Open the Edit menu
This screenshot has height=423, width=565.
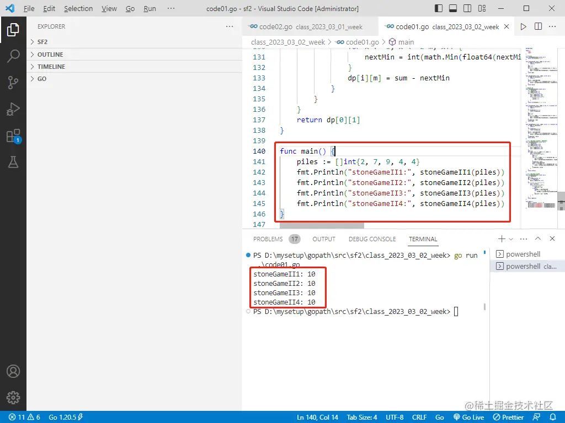pos(49,9)
